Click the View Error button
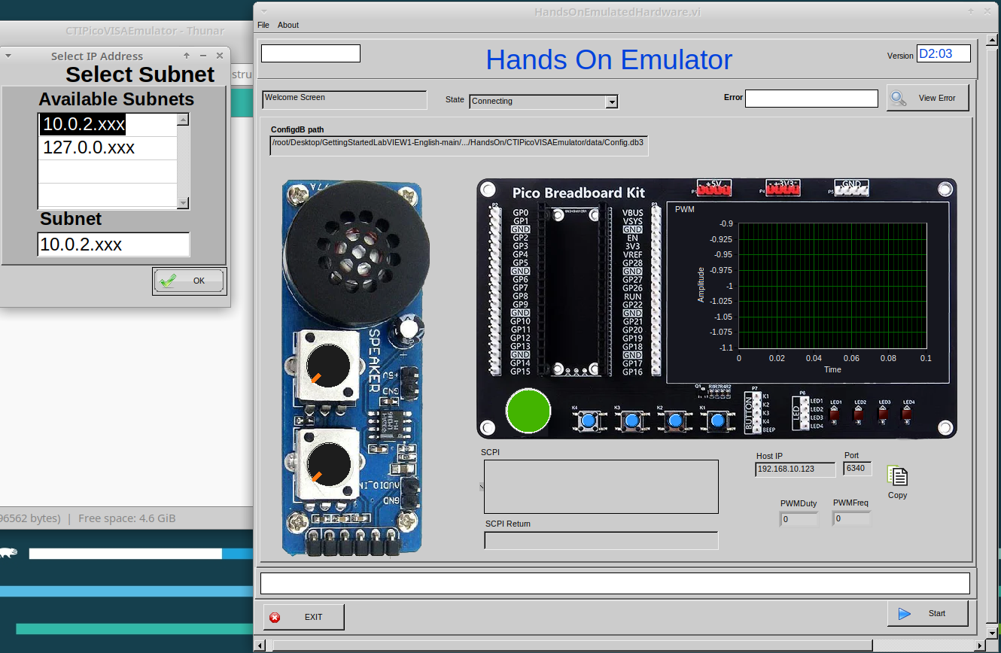The image size is (1001, 653). pyautogui.click(x=927, y=98)
